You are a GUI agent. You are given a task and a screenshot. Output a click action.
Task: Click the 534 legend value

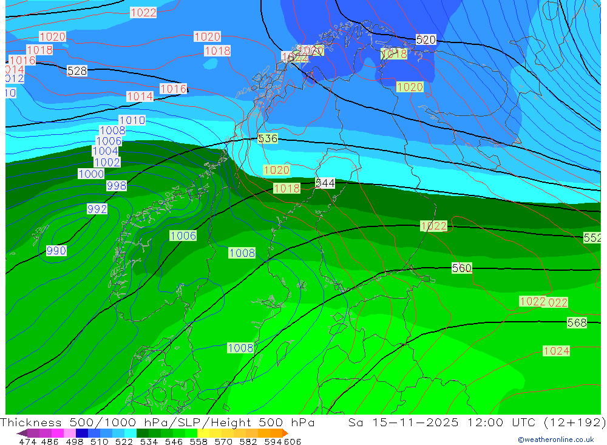point(149,441)
